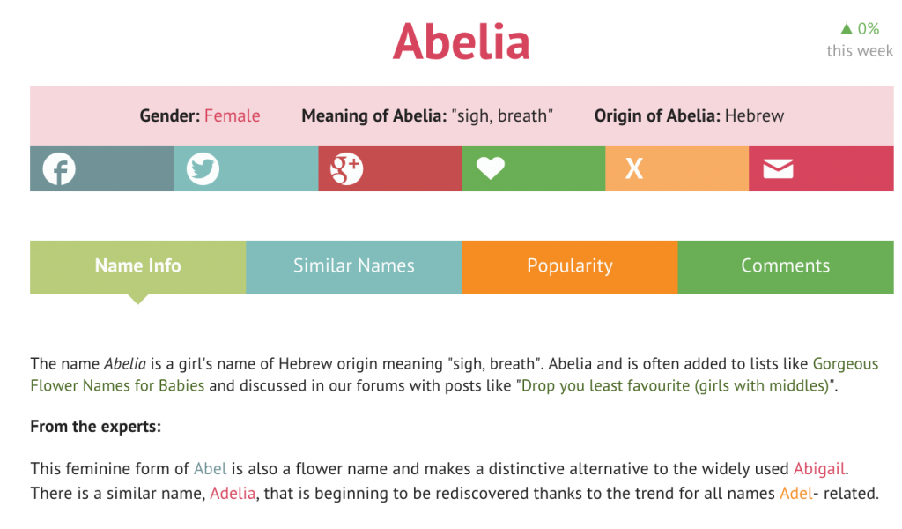Image resolution: width=902 pixels, height=529 pixels.
Task: Open the Name Info tab
Action: click(x=137, y=267)
